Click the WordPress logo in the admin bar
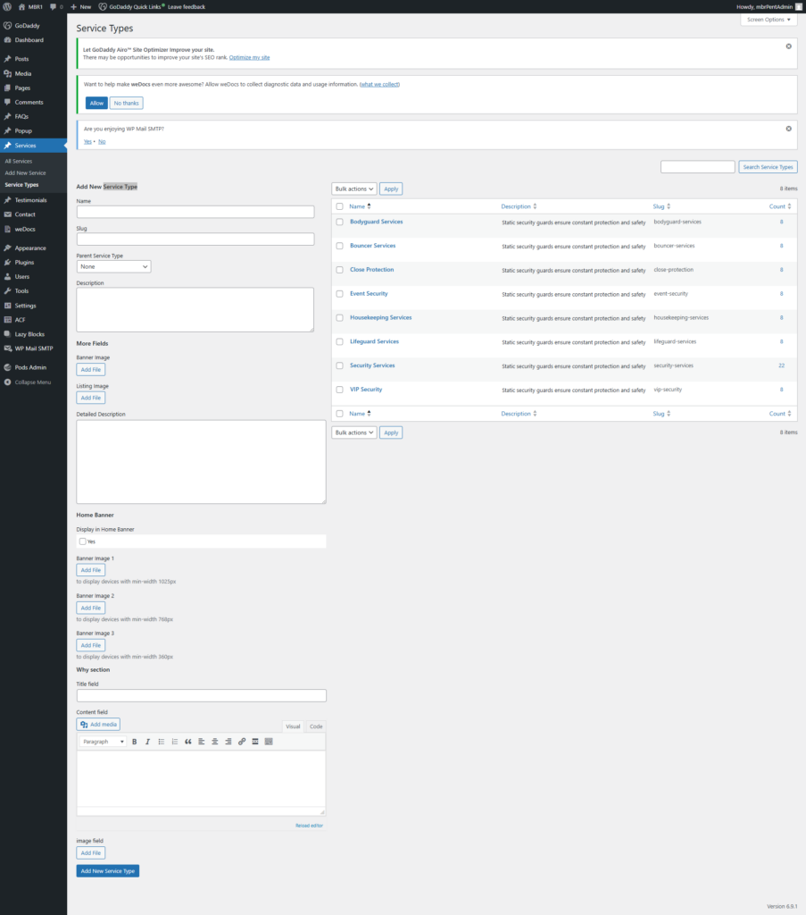This screenshot has width=806, height=915. click(x=7, y=6)
